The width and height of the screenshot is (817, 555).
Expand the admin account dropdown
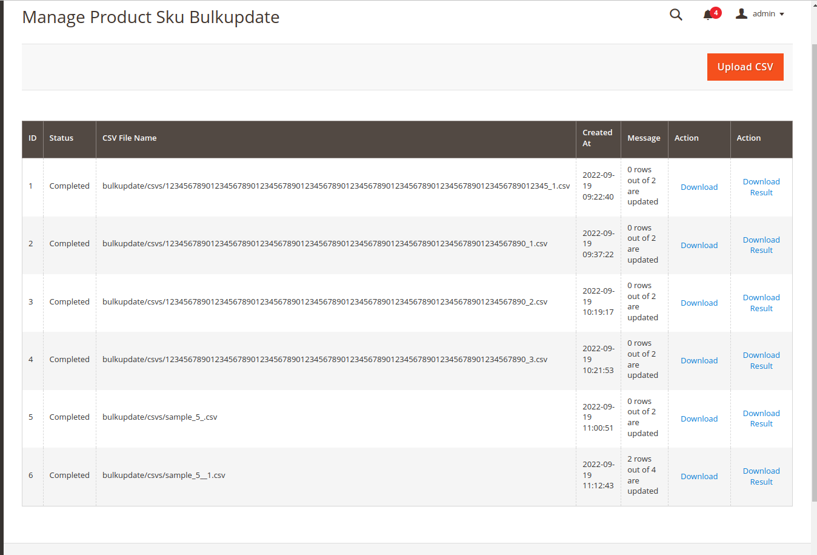(x=760, y=14)
